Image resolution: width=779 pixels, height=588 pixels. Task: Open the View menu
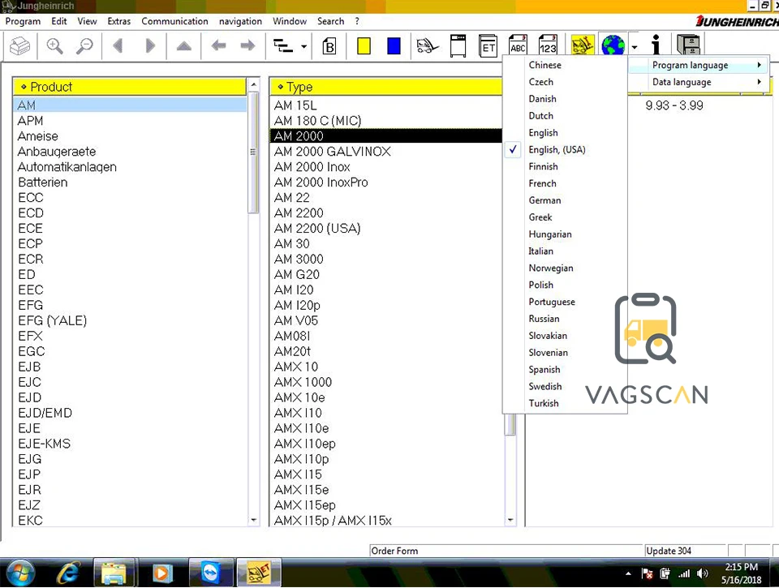pyautogui.click(x=87, y=21)
